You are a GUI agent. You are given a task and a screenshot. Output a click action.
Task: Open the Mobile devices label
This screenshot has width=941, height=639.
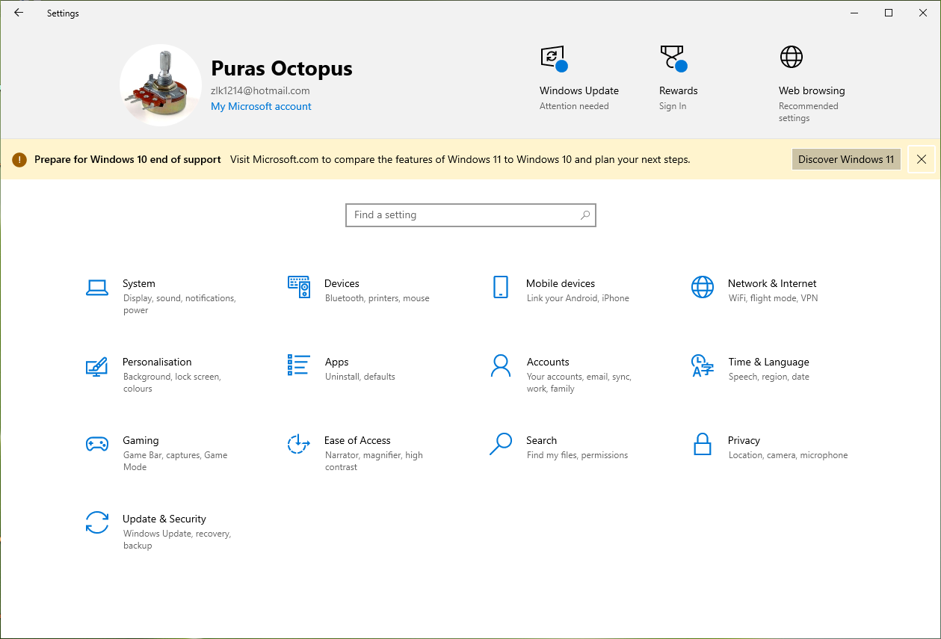[561, 283]
